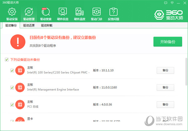
Task: Switch to the 驱动卸载 tab
Action: (x=47, y=25)
